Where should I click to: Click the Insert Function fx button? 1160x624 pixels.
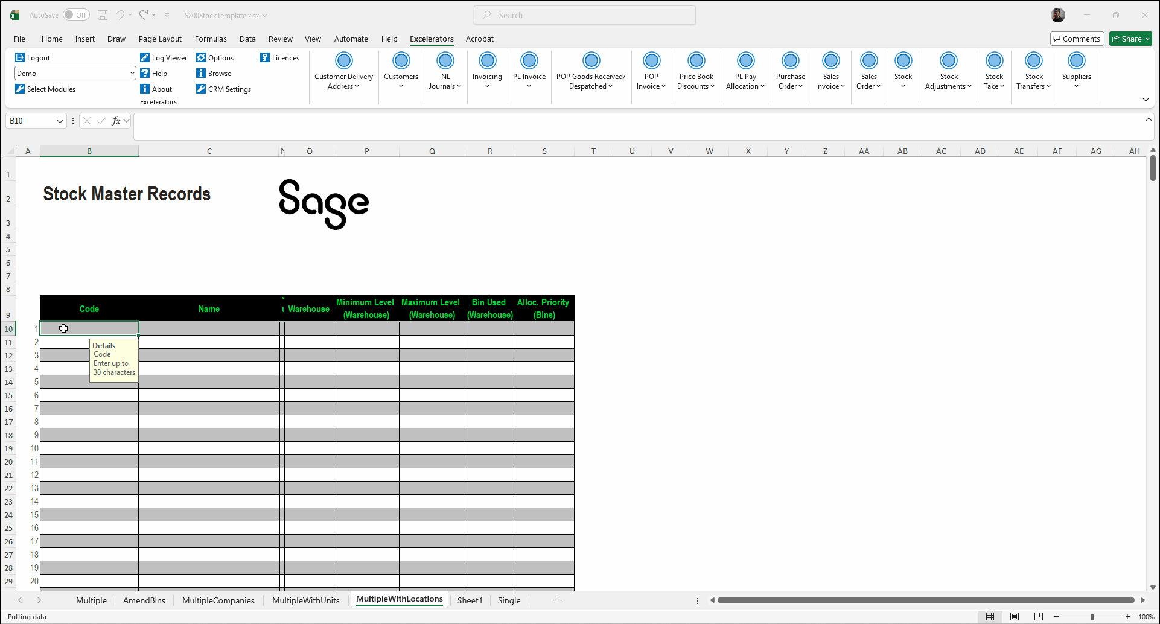[x=116, y=121]
